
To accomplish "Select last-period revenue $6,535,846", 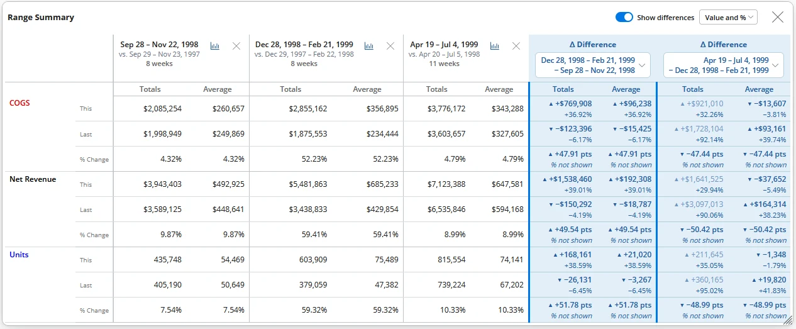I will (x=446, y=209).
